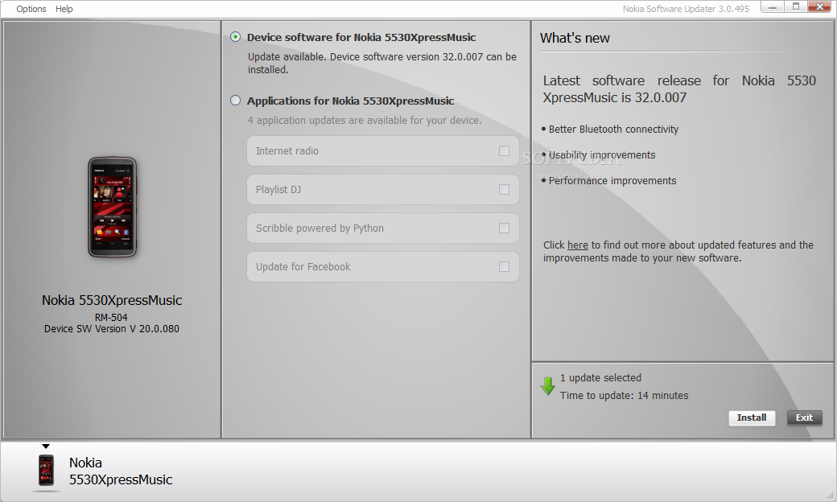Open the Help menu
The image size is (837, 502).
(x=64, y=9)
